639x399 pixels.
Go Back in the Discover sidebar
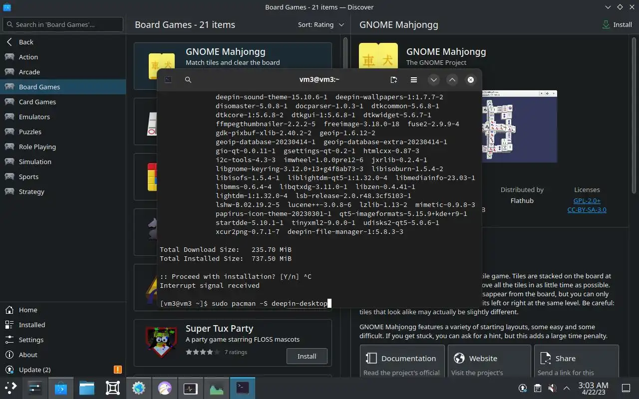[x=63, y=42]
